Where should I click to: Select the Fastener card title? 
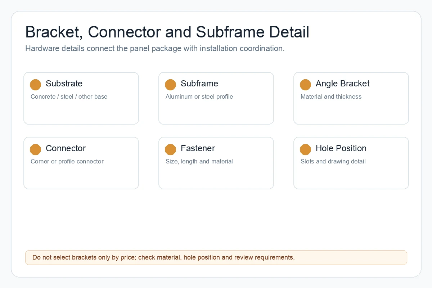coord(198,148)
